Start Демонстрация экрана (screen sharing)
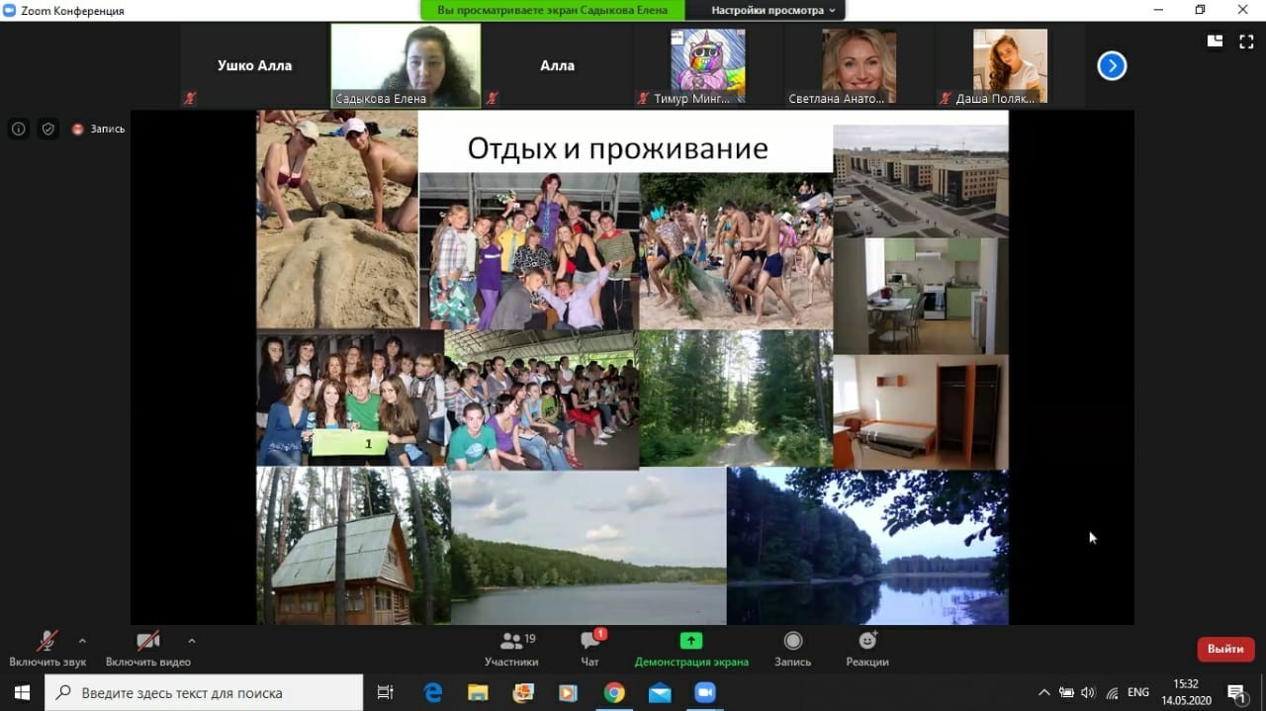The image size is (1266, 711). tap(690, 649)
